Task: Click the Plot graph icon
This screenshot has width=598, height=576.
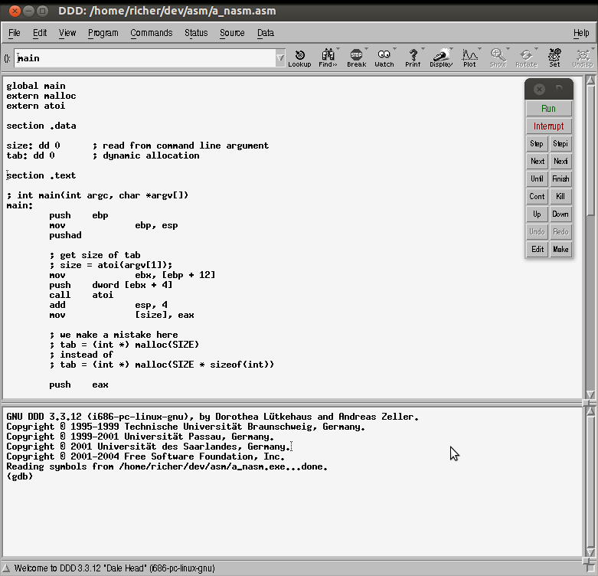Action: 469,58
